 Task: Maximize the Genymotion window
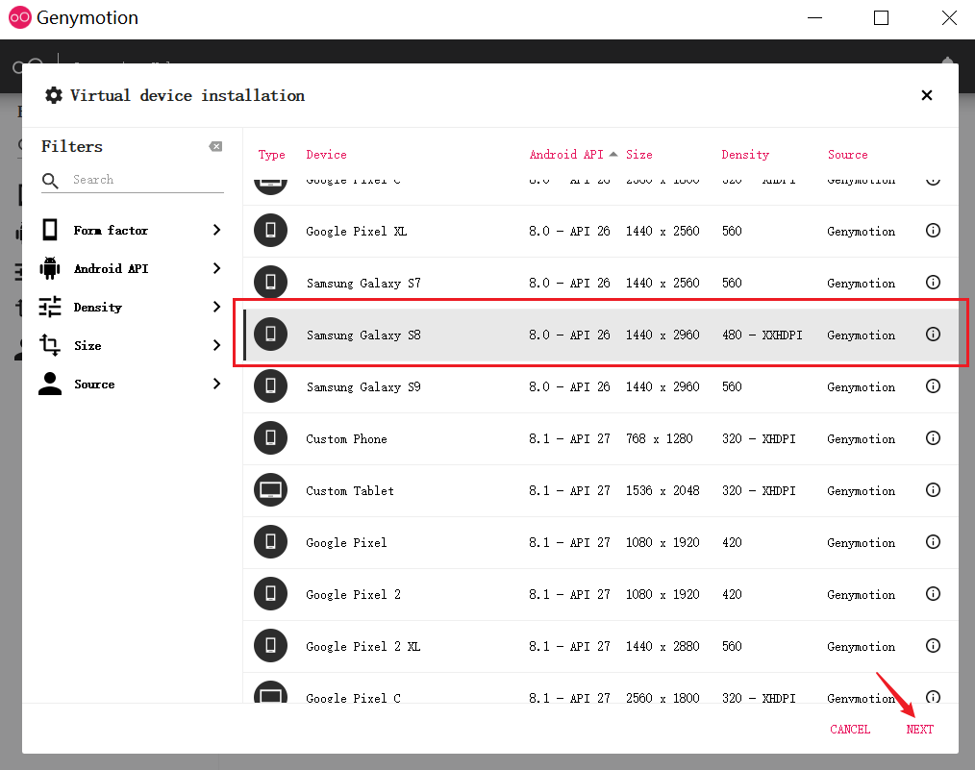(x=881, y=18)
